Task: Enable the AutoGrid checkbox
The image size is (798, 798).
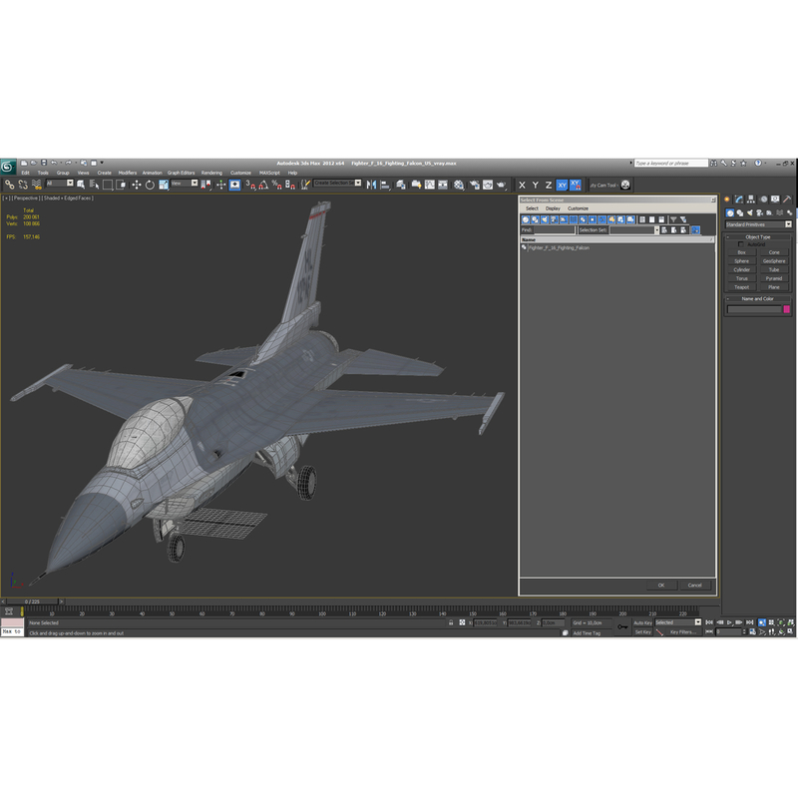Action: pos(740,244)
